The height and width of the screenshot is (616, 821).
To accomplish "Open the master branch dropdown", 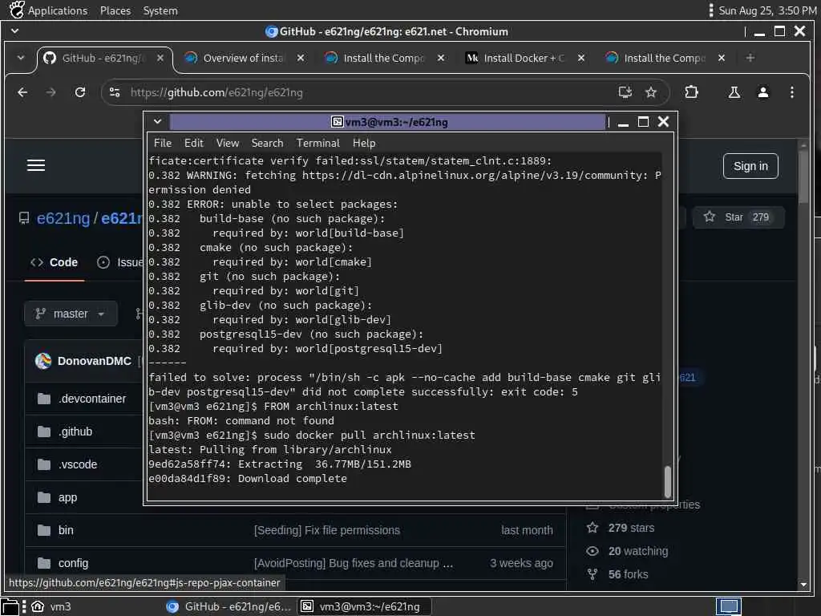I will [x=71, y=314].
